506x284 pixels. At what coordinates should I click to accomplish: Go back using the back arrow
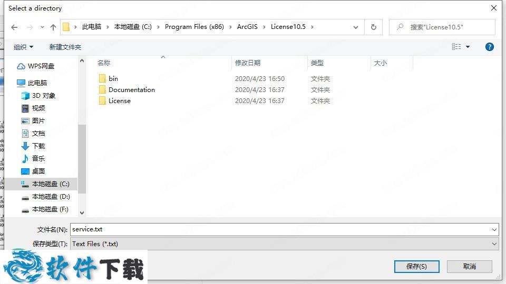click(14, 27)
